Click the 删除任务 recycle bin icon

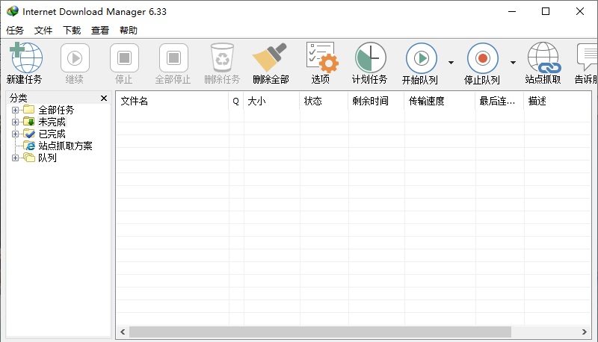pos(222,57)
